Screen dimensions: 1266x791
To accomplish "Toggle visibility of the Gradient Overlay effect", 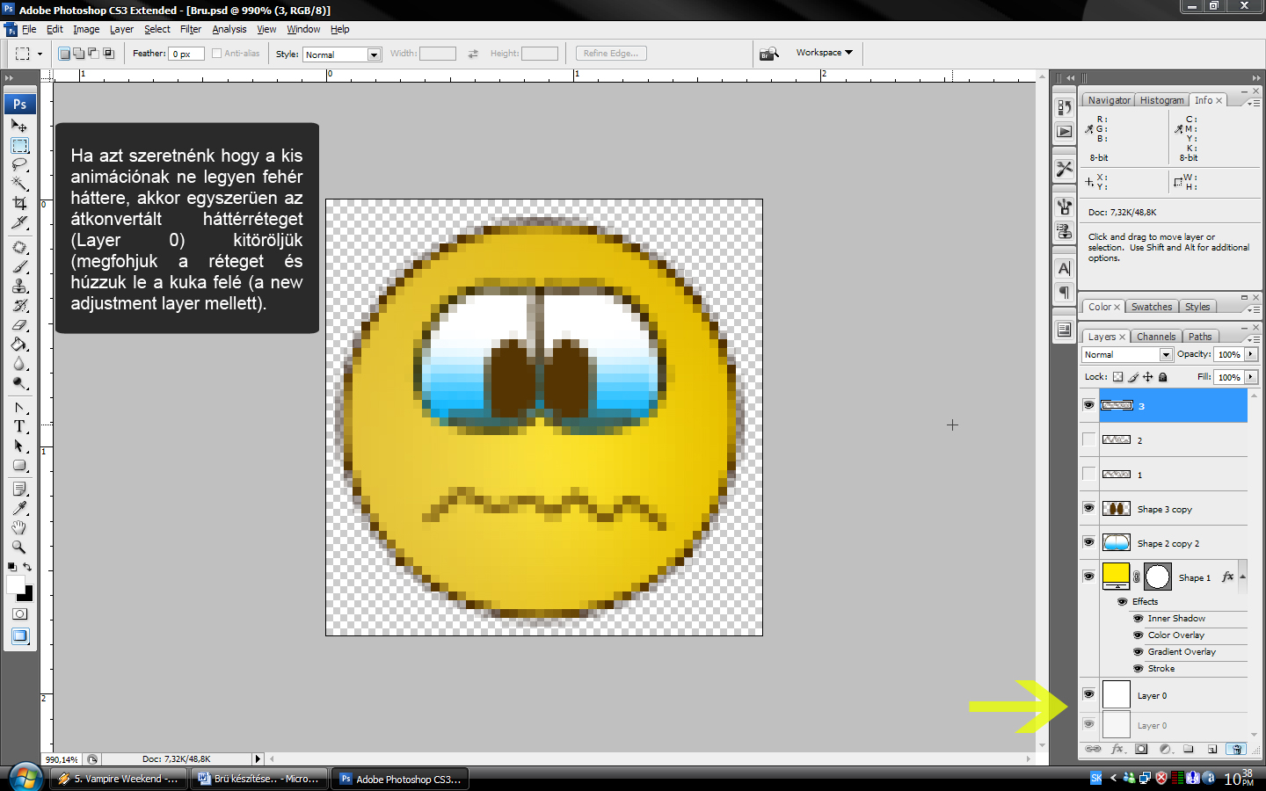I will coord(1139,652).
